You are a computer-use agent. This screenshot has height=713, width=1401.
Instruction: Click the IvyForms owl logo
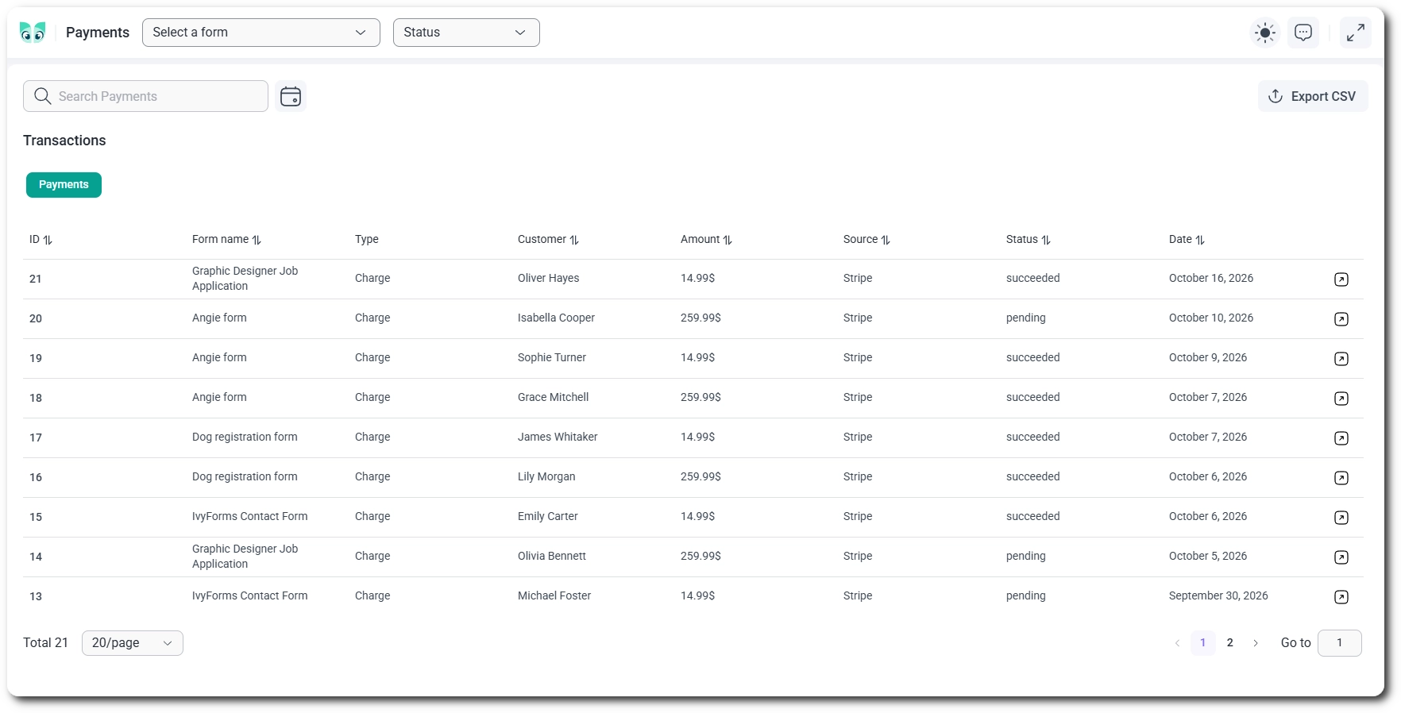pos(33,33)
